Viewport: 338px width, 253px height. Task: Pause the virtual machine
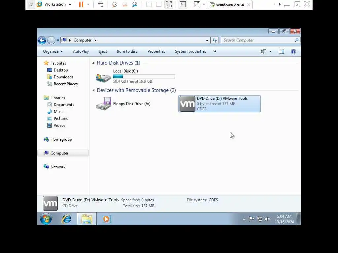click(x=81, y=5)
